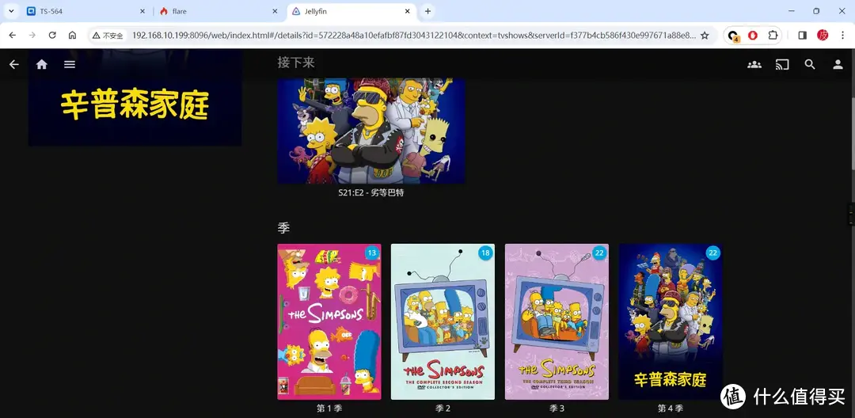Click the 第 1 季 label
855x418 pixels.
(329, 408)
